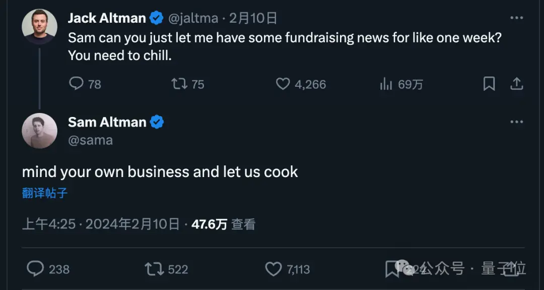This screenshot has height=290, width=544.
Task: Click reply icon on Jack Altman's post
Action: pyautogui.click(x=77, y=84)
